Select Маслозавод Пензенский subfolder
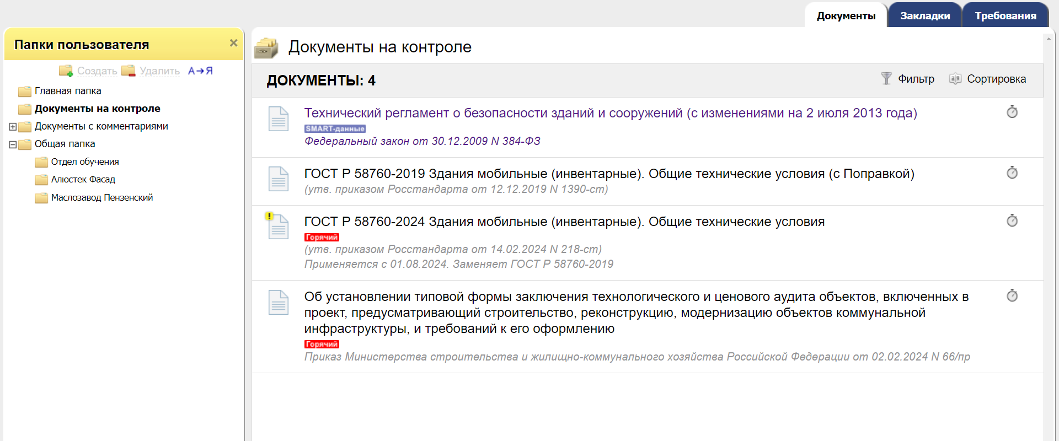Screen dimensions: 1059x441 pyautogui.click(x=101, y=197)
